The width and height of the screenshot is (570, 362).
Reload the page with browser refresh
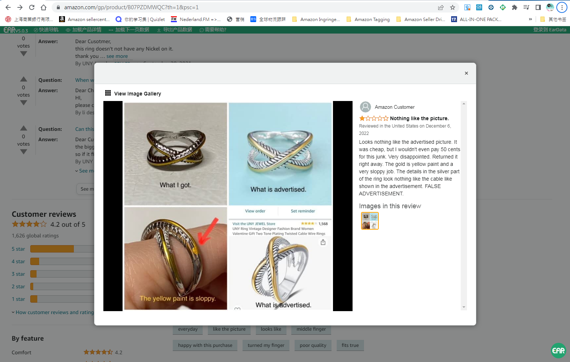[32, 7]
